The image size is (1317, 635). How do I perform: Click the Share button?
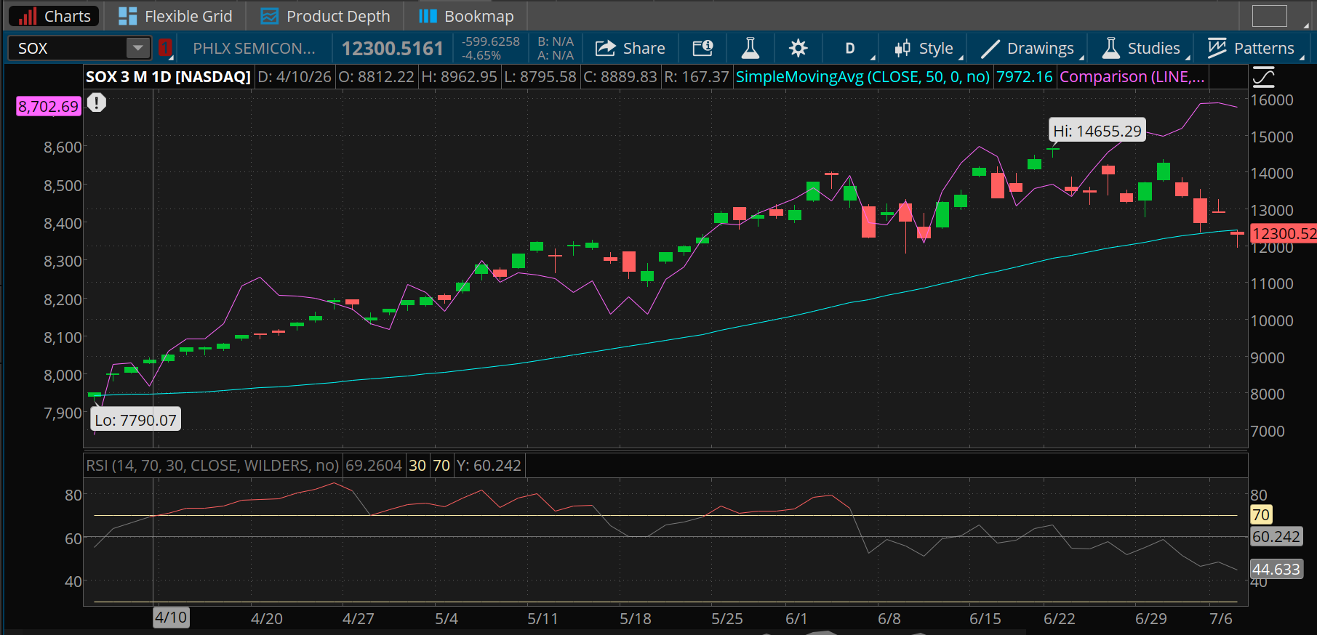pyautogui.click(x=630, y=49)
